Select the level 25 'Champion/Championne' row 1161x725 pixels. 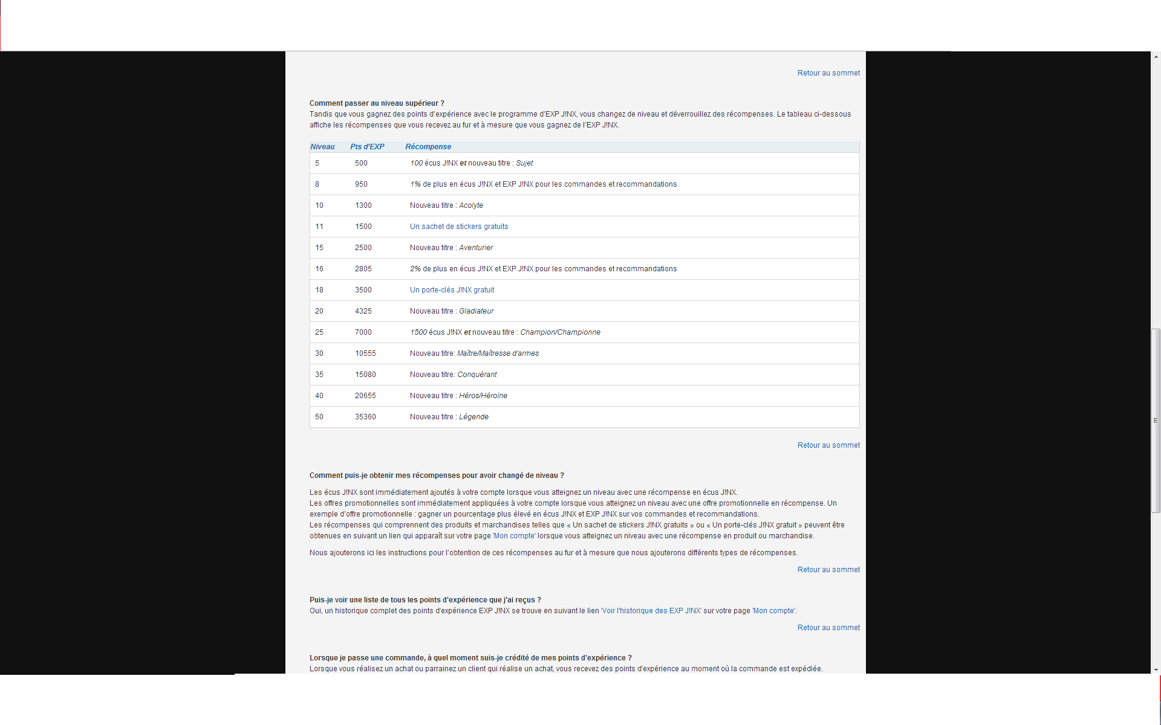pos(584,332)
